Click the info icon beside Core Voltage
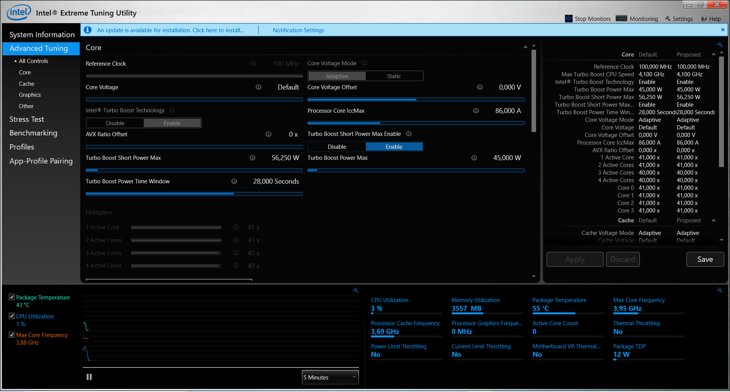Image resolution: width=730 pixels, height=392 pixels. 259,87
